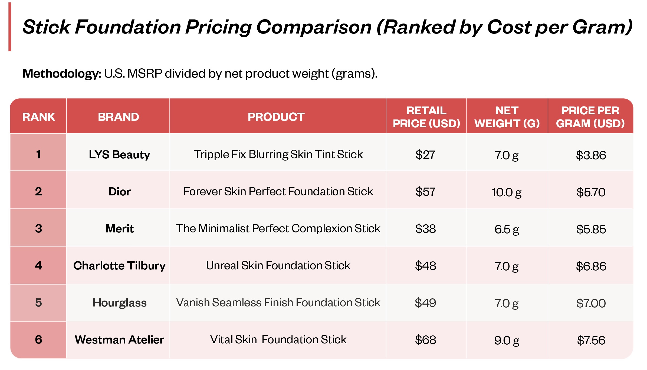Select the $57 retail price cell

(x=425, y=192)
